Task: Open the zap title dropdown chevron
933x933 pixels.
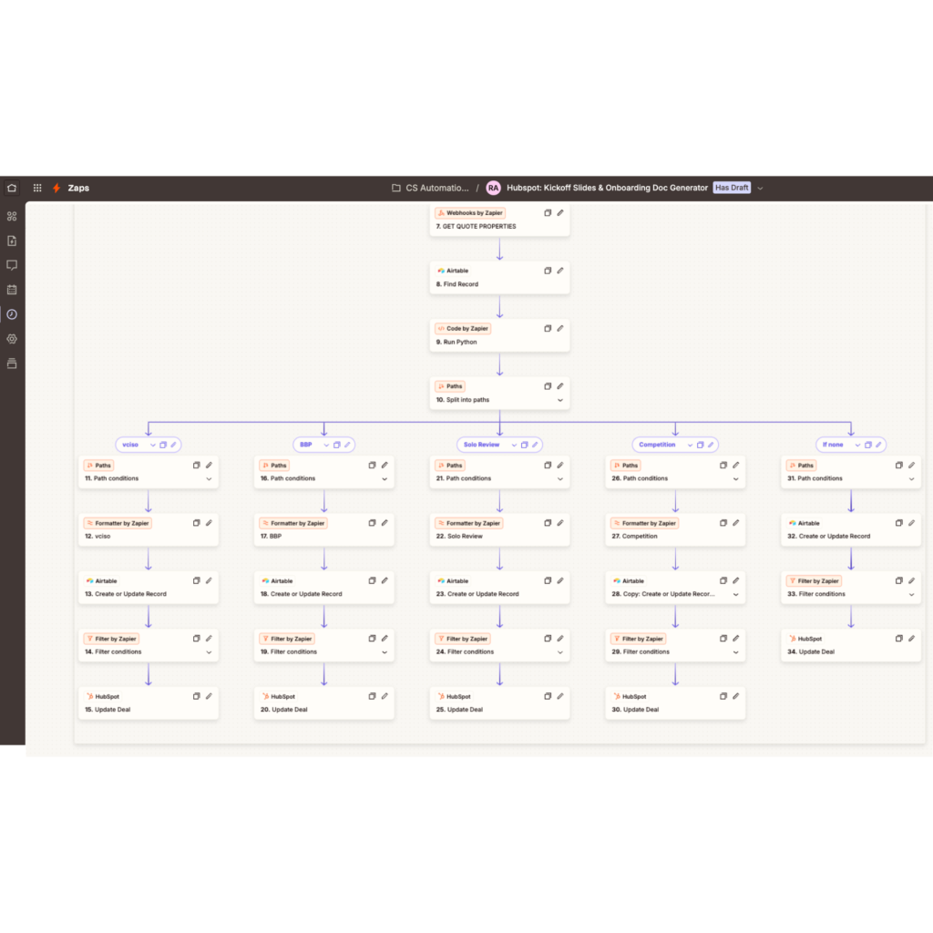Action: [x=760, y=188]
